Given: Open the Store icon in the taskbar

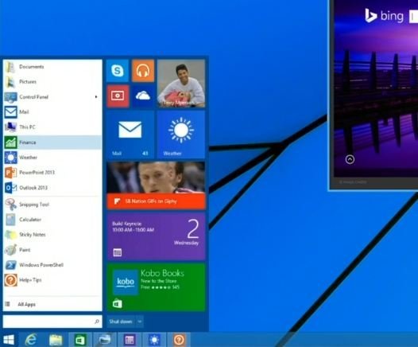Looking at the screenshot, I should coord(80,340).
